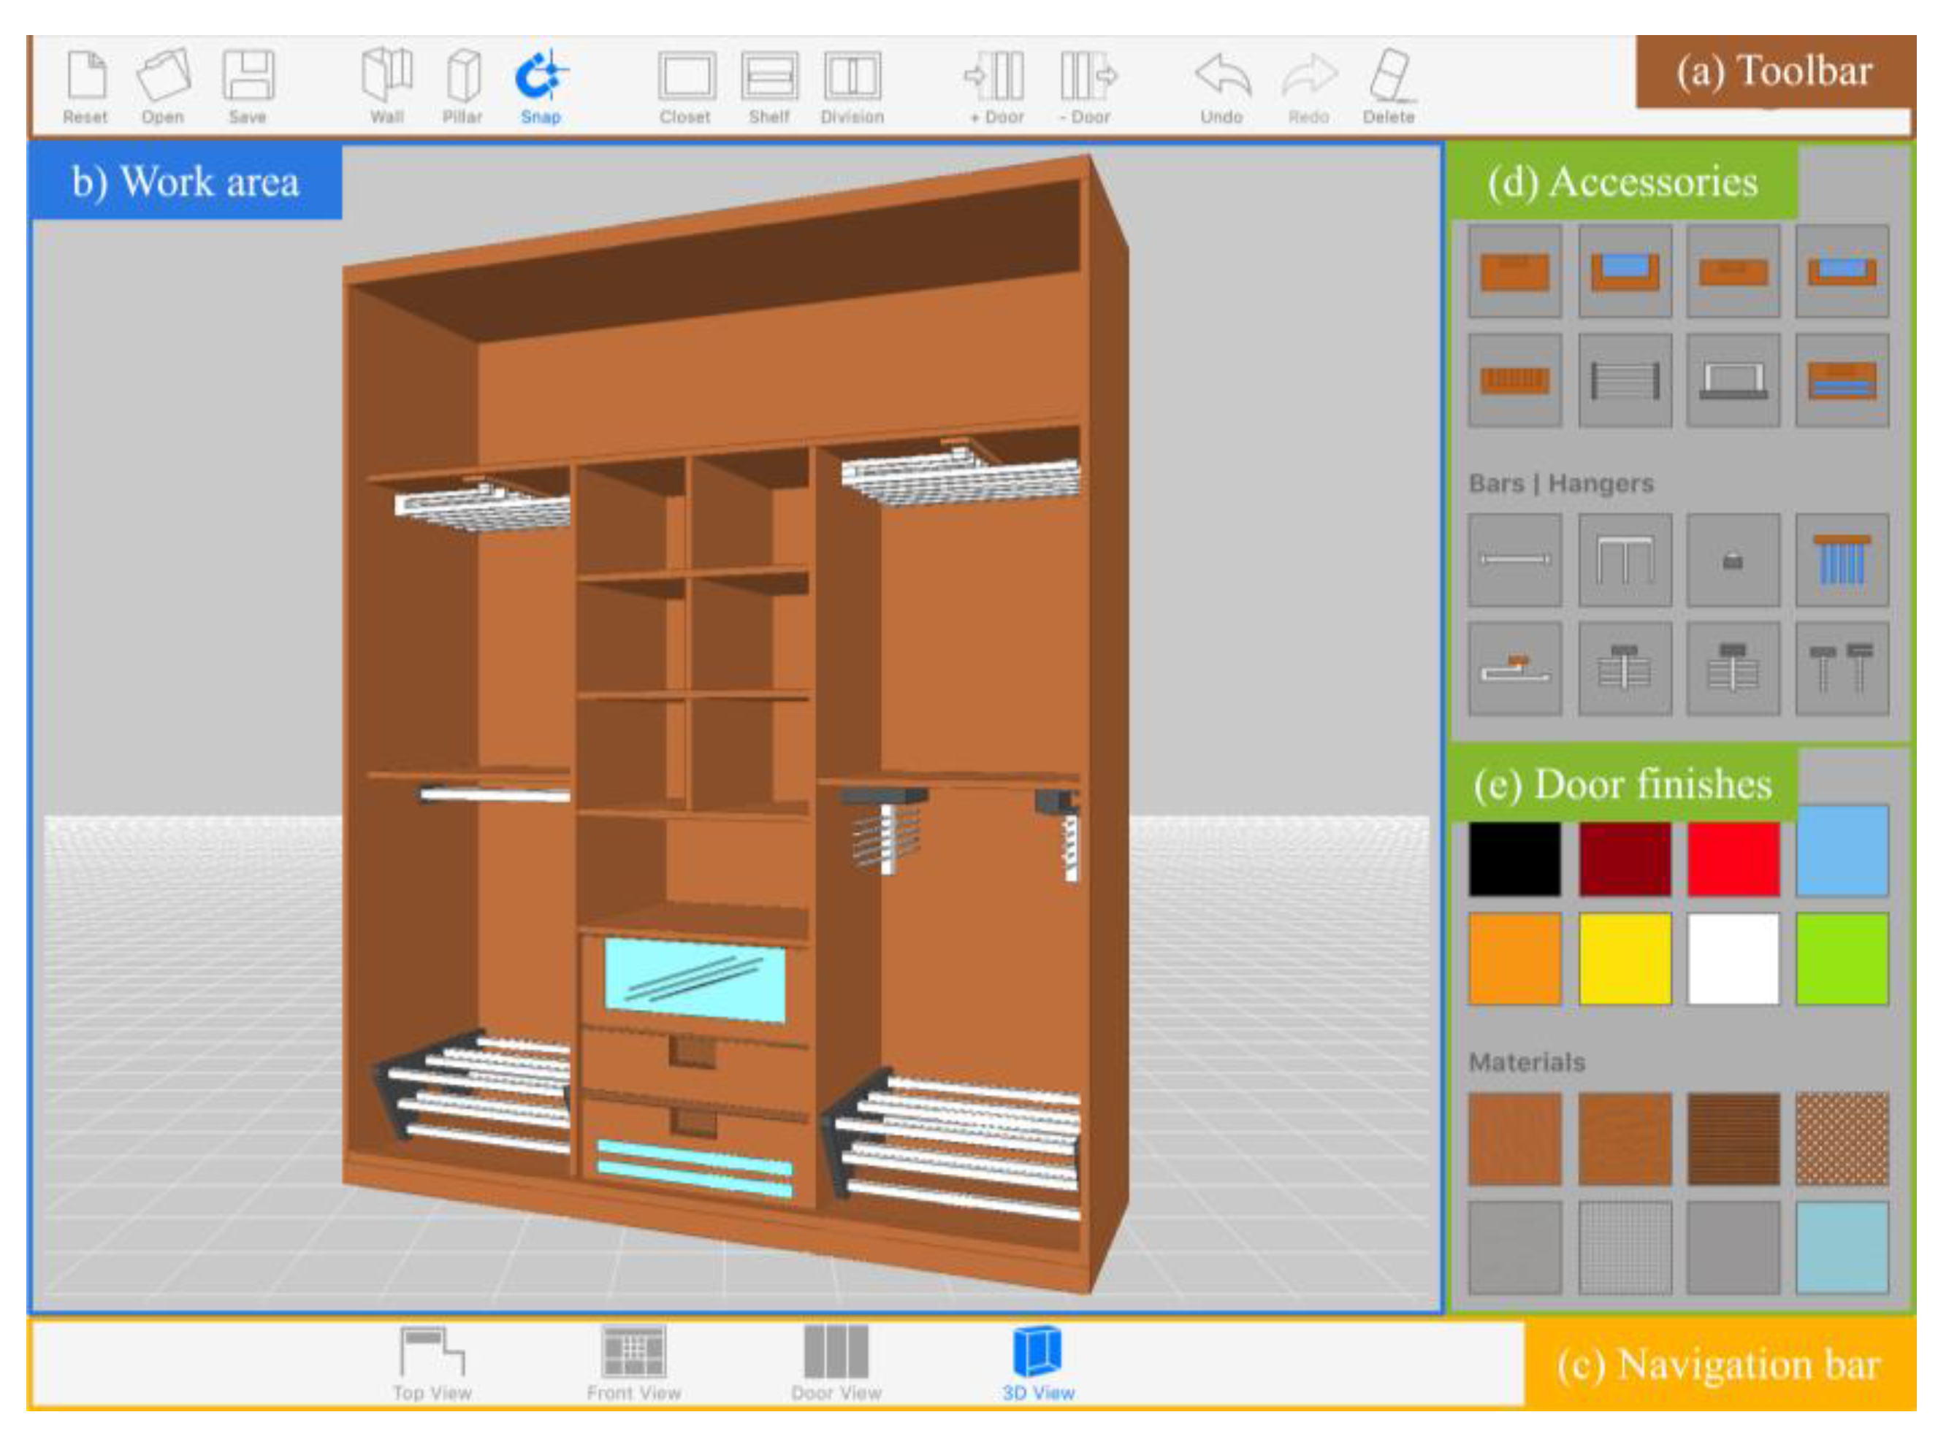1938x1439 pixels.
Task: Add the blue hanging trousers rack accessory
Action: pyautogui.click(x=1842, y=560)
